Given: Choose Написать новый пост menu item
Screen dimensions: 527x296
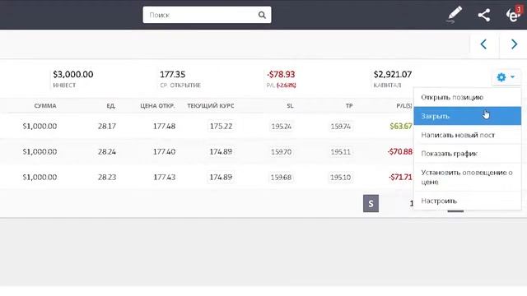Looking at the screenshot, I should point(467,135).
